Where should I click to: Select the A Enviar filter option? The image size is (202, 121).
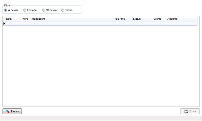[6, 10]
